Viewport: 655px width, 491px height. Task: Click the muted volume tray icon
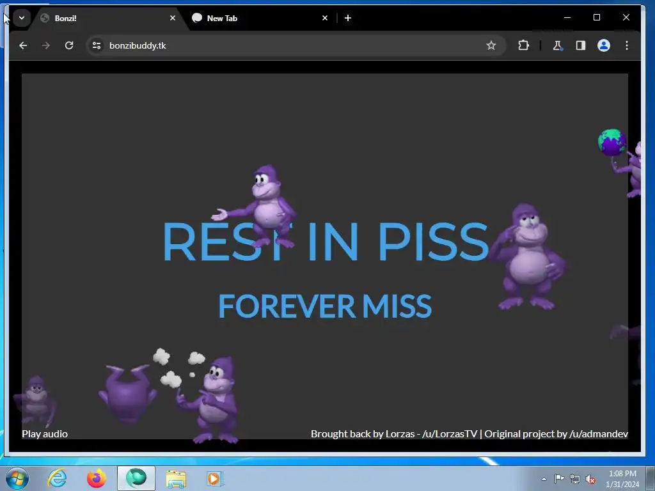pyautogui.click(x=590, y=479)
